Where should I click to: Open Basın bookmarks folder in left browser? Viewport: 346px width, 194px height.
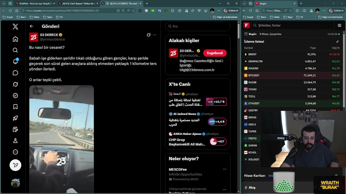[21, 17]
